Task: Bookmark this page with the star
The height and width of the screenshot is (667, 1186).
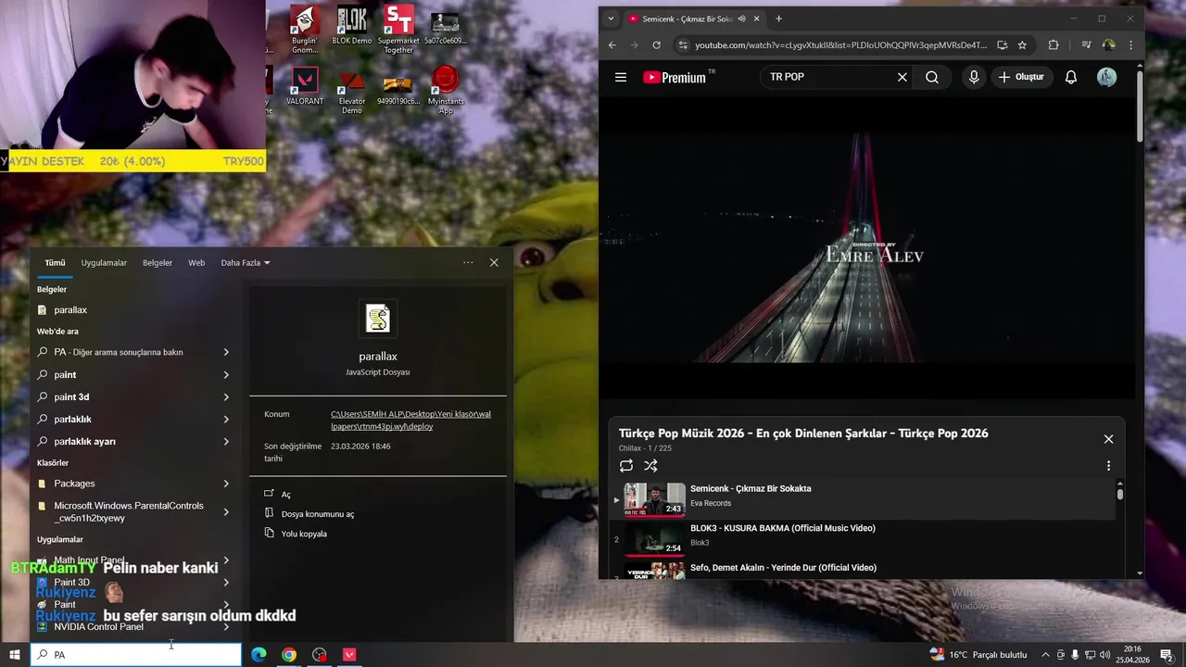Action: point(1022,45)
